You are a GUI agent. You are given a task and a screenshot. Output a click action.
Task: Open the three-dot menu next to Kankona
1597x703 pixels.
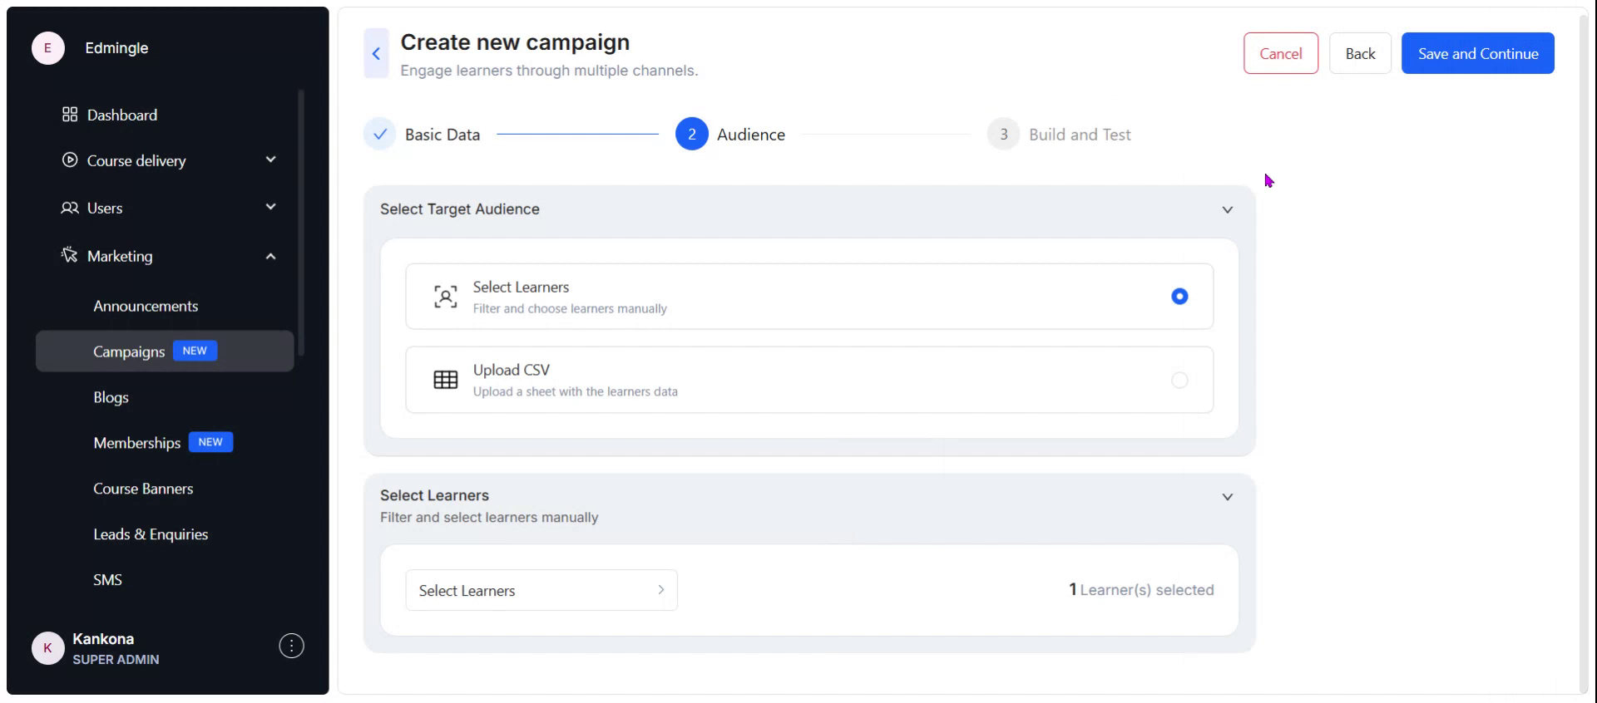pyautogui.click(x=291, y=646)
